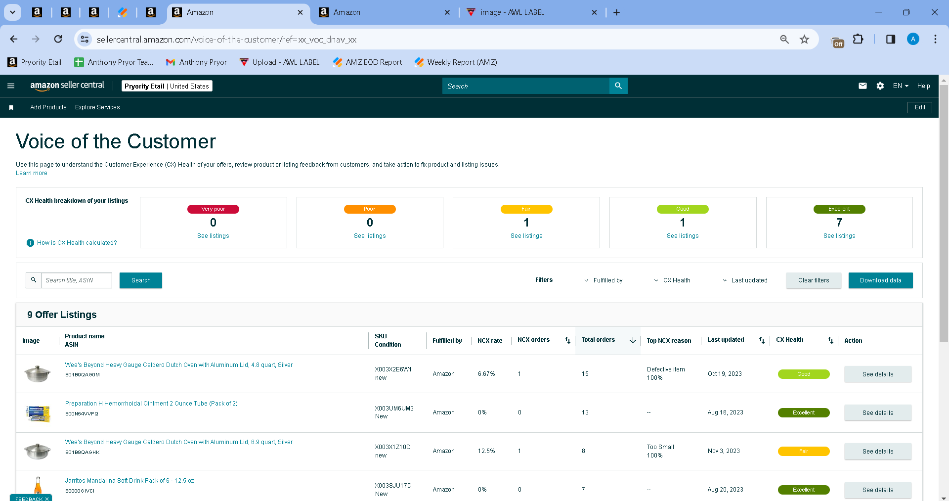Click the extension icon with the Off badge

pyautogui.click(x=838, y=42)
